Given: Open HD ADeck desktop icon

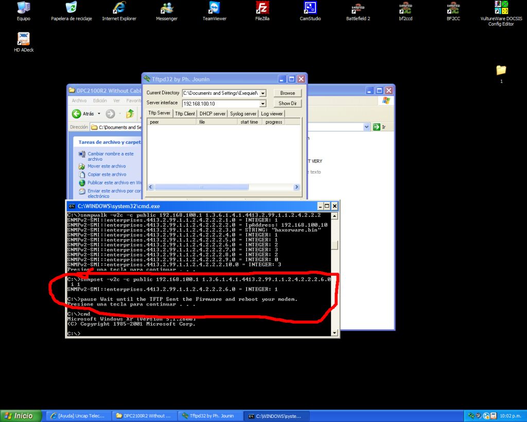Looking at the screenshot, I should (x=24, y=40).
